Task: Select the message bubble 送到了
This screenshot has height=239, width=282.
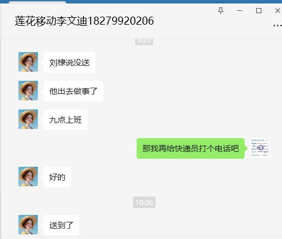Action: (x=61, y=225)
